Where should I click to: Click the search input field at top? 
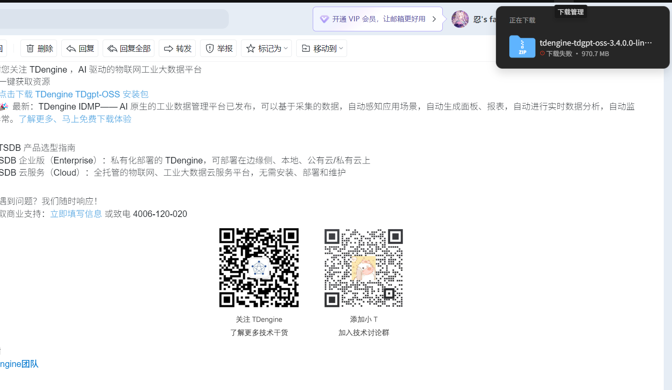click(x=113, y=19)
